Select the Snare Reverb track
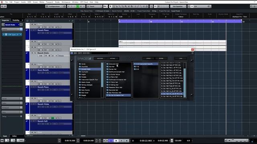Screen dimensions: 257x144 click(x=51, y=74)
